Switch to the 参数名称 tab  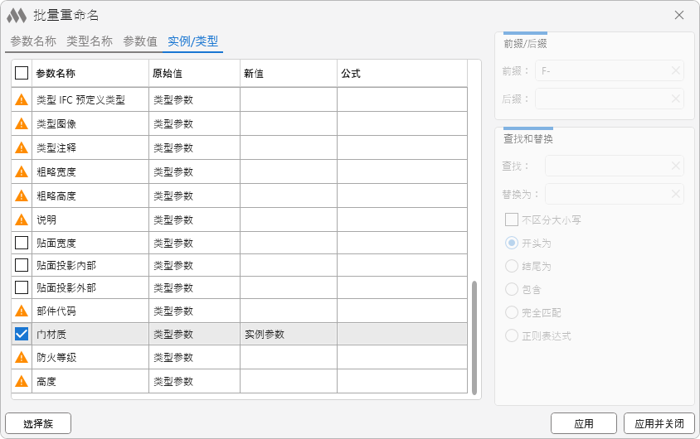click(x=33, y=41)
